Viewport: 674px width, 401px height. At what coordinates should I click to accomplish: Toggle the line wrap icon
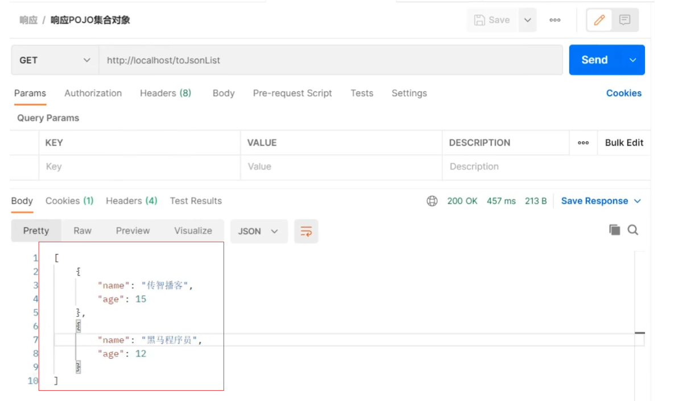(x=306, y=231)
